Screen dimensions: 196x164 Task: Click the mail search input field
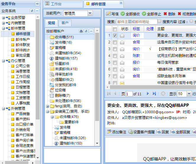point(137,22)
